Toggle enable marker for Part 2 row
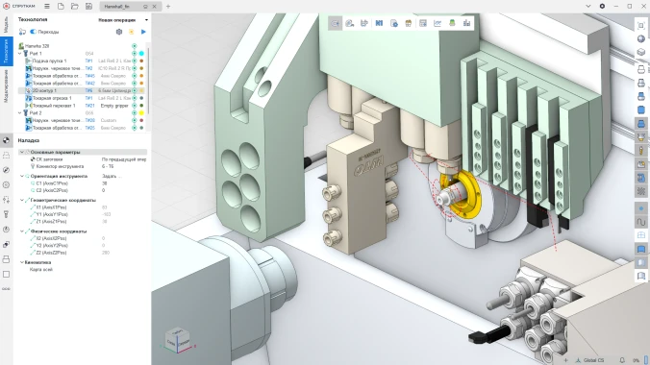The width and height of the screenshot is (650, 365). click(x=135, y=112)
